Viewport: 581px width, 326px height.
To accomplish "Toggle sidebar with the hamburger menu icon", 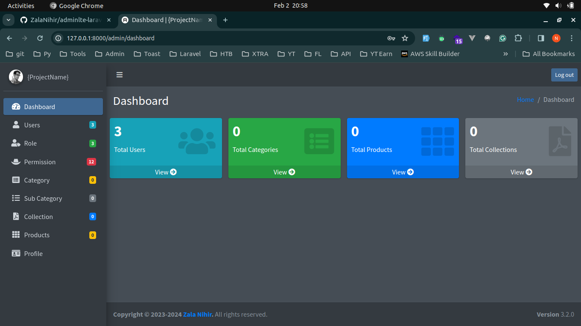I will [x=120, y=75].
